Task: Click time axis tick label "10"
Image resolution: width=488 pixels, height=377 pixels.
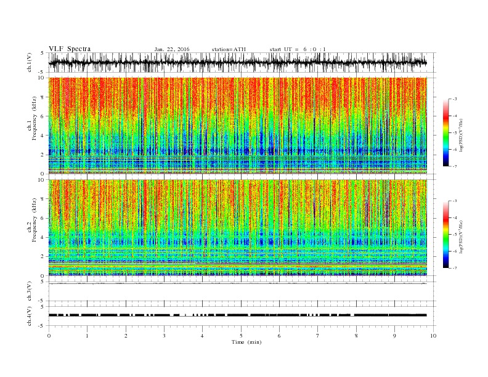Action: [x=433, y=336]
